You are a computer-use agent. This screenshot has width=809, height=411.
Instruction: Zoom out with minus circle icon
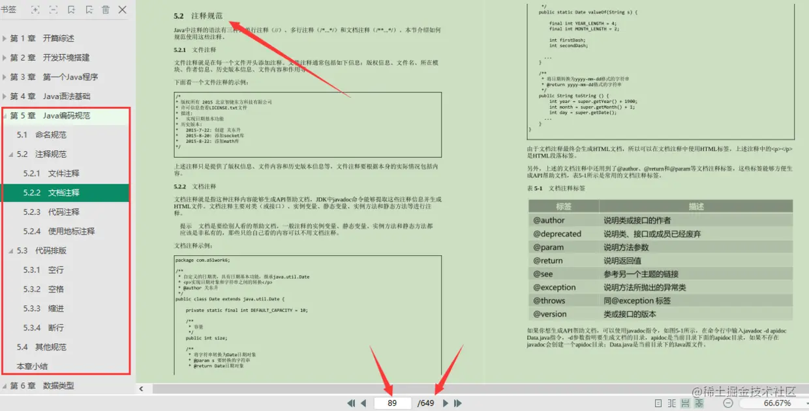click(x=728, y=403)
